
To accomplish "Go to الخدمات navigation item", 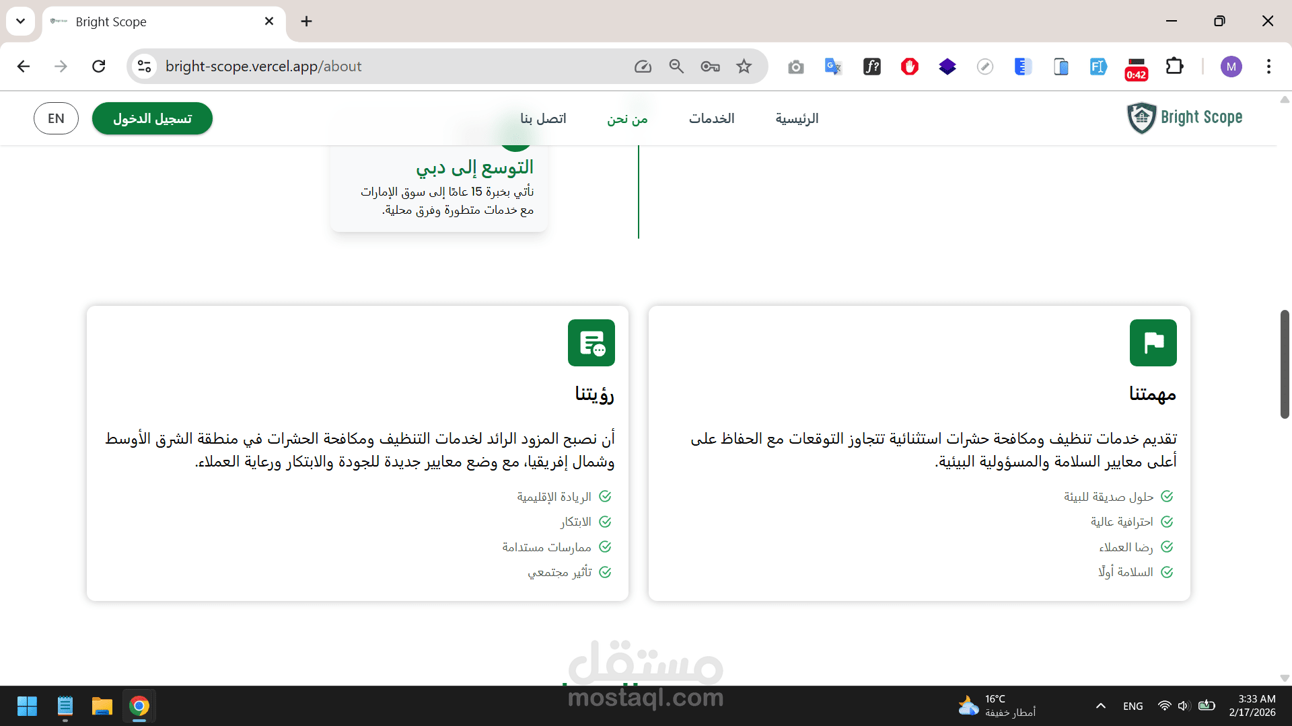I will click(x=711, y=118).
